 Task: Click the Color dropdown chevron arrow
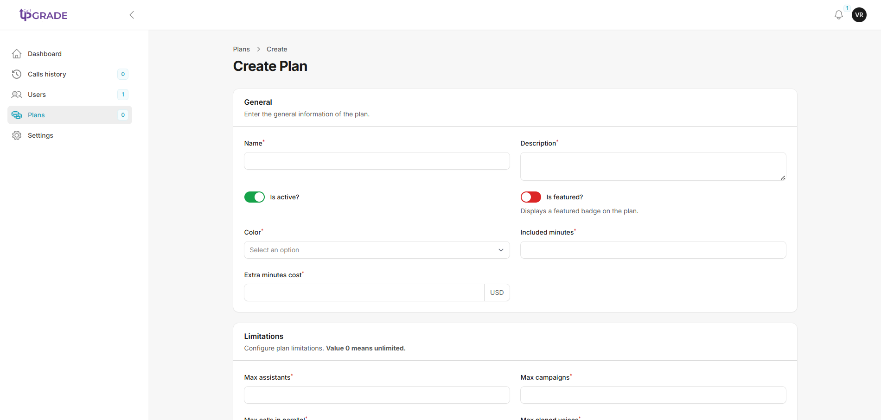[x=501, y=249]
